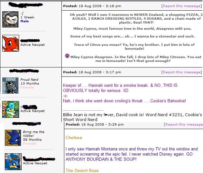Report the 3:29 pm message
The height and width of the screenshot is (173, 203).
coord(184,125)
